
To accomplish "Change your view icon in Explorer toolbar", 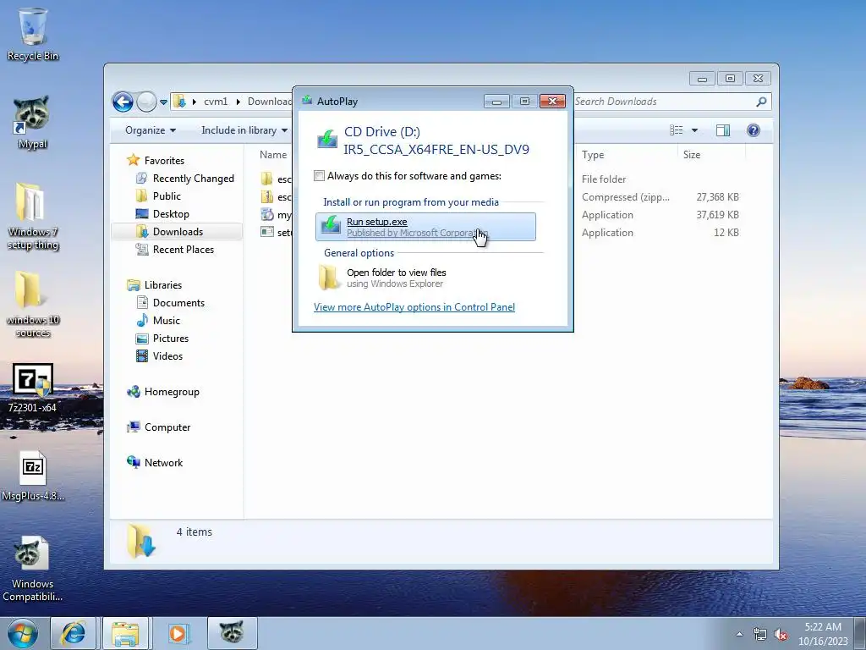I will click(676, 130).
